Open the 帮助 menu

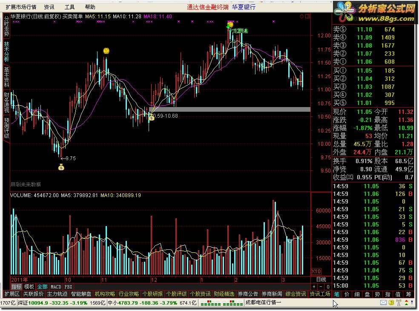point(90,7)
